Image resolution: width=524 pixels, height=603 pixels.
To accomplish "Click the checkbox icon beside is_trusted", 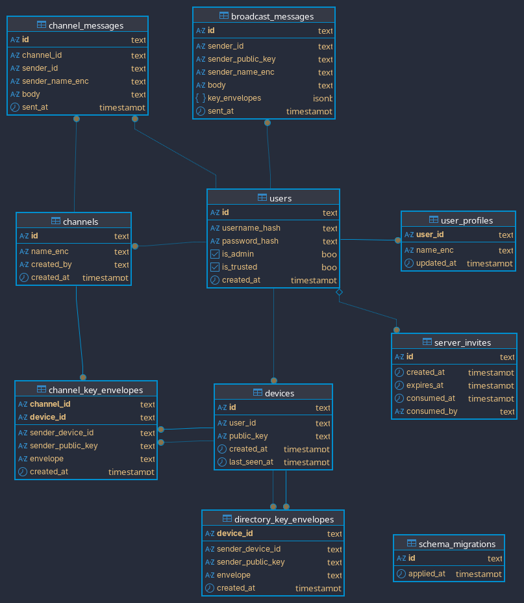I will [215, 267].
